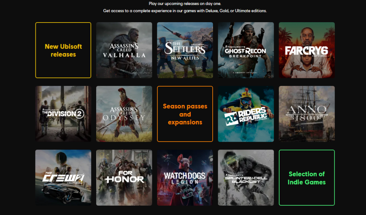Open The Division 2 tile

coord(63,114)
